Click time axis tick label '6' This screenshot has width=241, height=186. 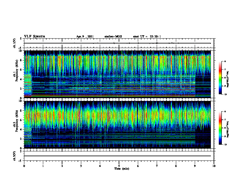tap(138, 166)
